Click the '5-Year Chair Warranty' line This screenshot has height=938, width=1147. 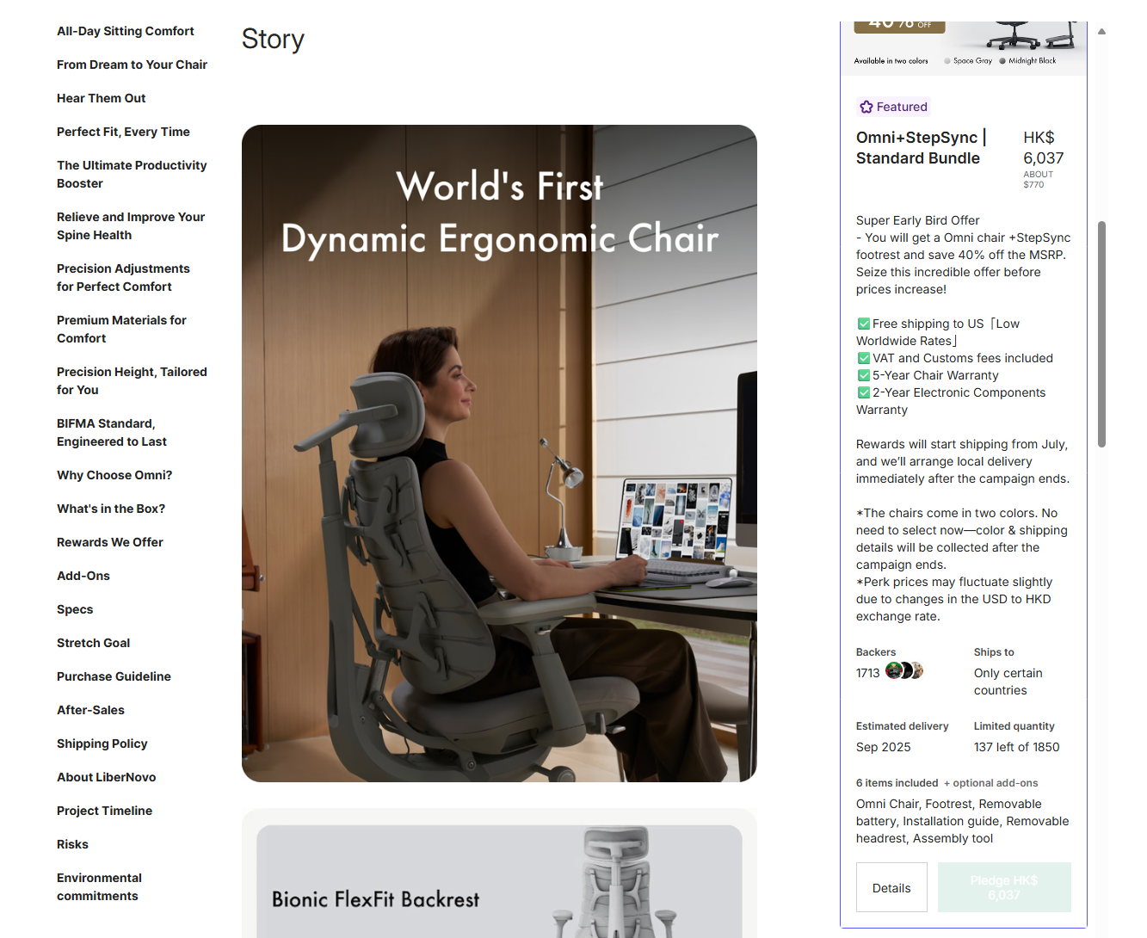tap(928, 375)
